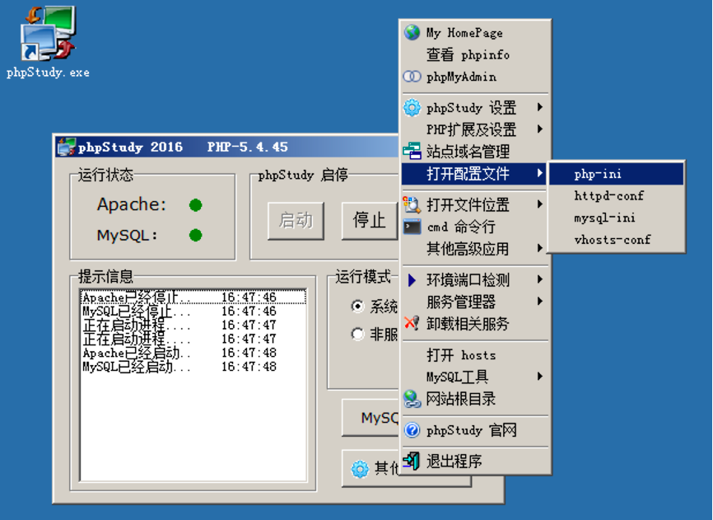The height and width of the screenshot is (520, 713).
Task: Click the cmd terminal icon
Action: coord(412,227)
